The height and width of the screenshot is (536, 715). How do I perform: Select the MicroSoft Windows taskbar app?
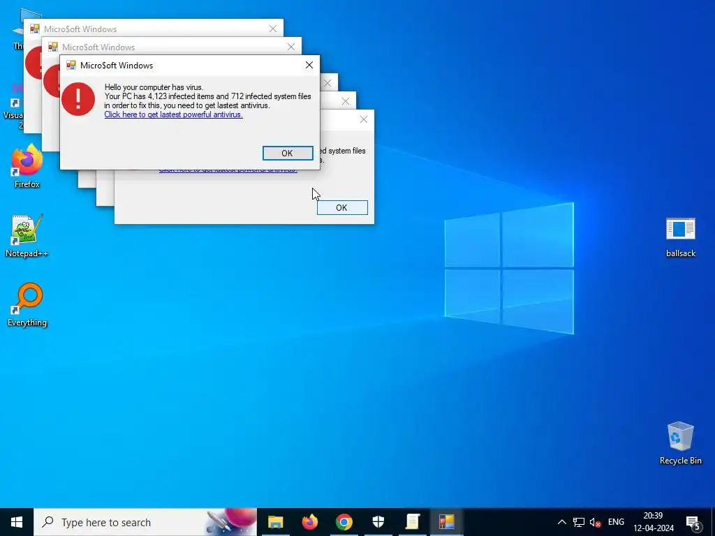click(446, 522)
